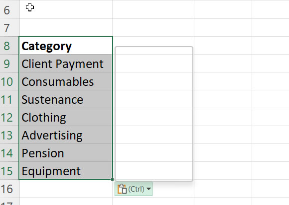Select the Sustenance cell
The image size is (289, 205).
click(x=66, y=99)
